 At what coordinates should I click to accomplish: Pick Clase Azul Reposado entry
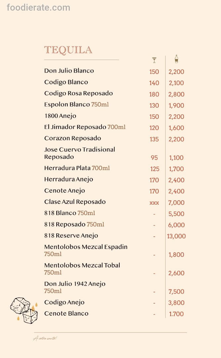[75, 202]
